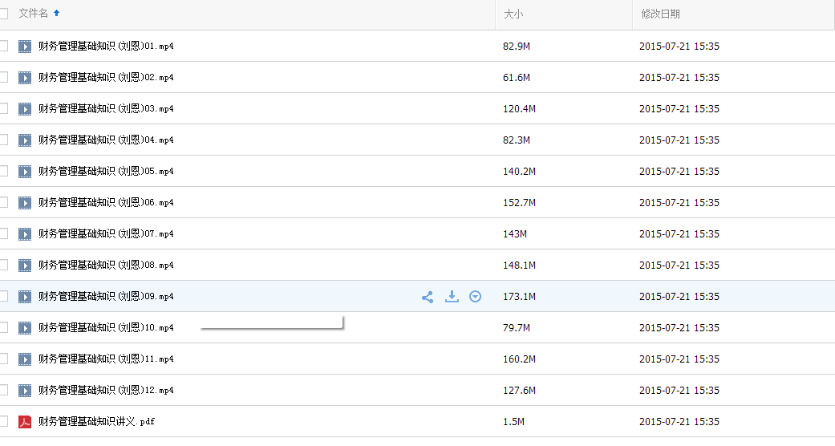Open more options dropdown for 09.mp4
Viewport: 835px width, 446px height.
point(476,296)
